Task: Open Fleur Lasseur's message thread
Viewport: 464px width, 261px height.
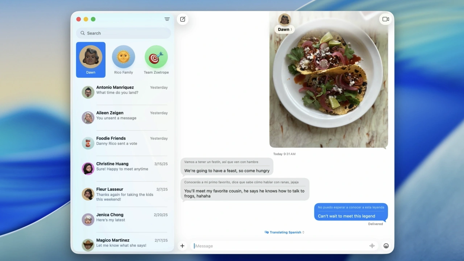Action: [x=123, y=194]
